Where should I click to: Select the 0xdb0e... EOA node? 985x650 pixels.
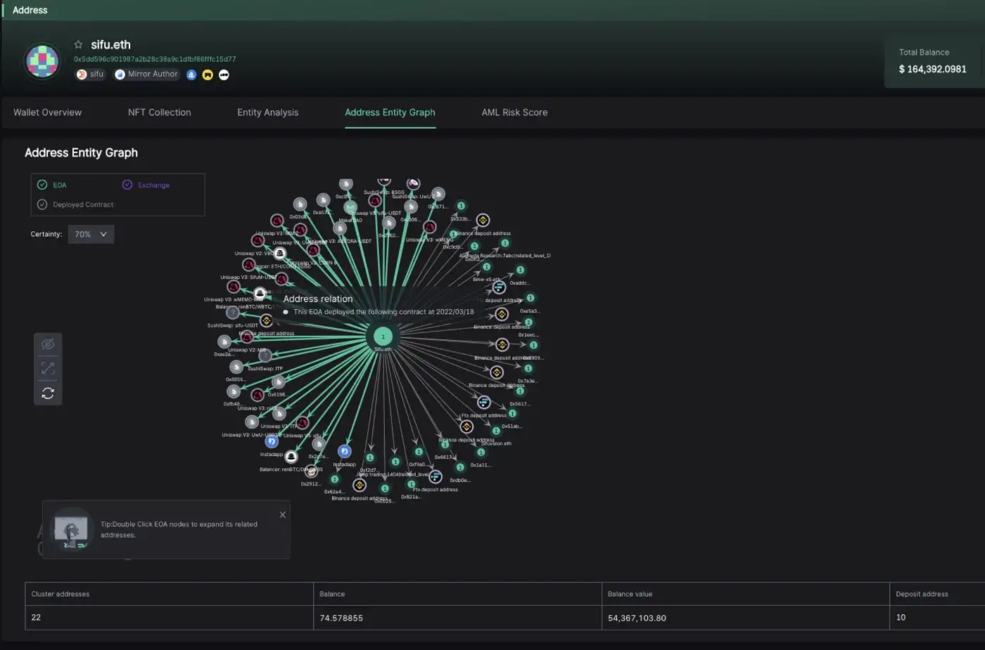coord(460,467)
